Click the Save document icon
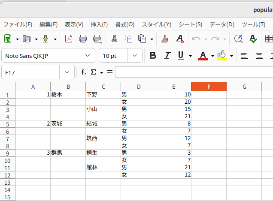 click(45, 39)
